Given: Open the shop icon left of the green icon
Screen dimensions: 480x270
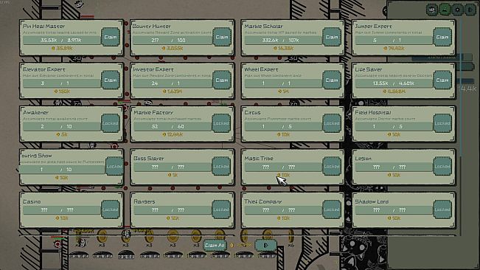Looking at the screenshot, I should (432, 10).
